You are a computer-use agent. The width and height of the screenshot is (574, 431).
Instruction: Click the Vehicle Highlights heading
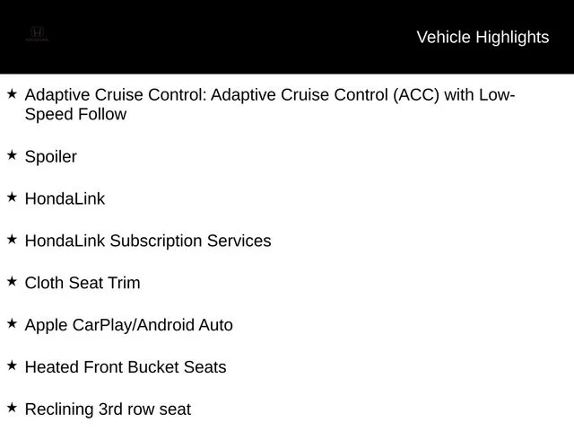[x=483, y=38]
